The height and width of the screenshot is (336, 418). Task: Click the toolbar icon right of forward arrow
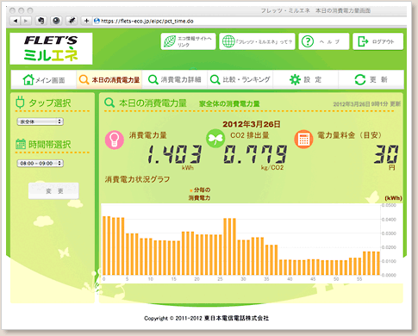point(41,21)
